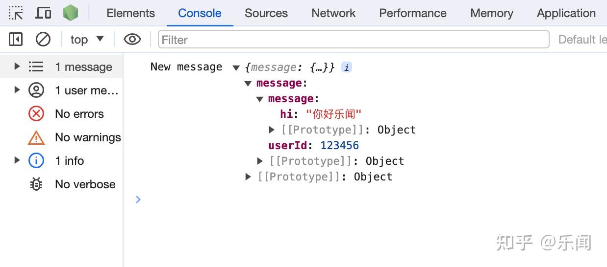Select the info icon next to object preview
This screenshot has width=607, height=267.
click(x=347, y=67)
